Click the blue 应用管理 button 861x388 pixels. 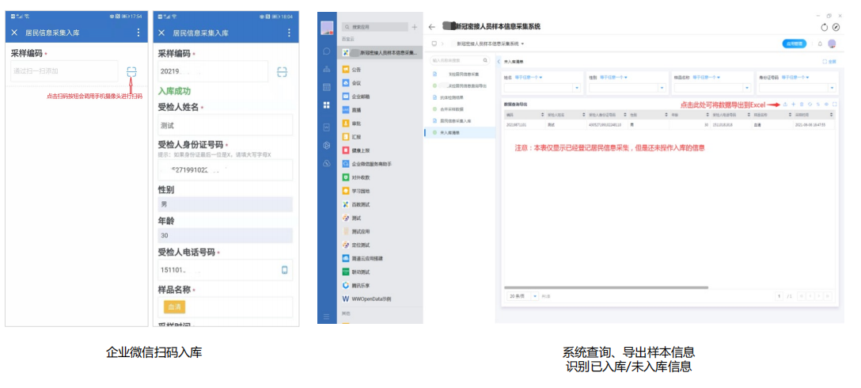[794, 44]
